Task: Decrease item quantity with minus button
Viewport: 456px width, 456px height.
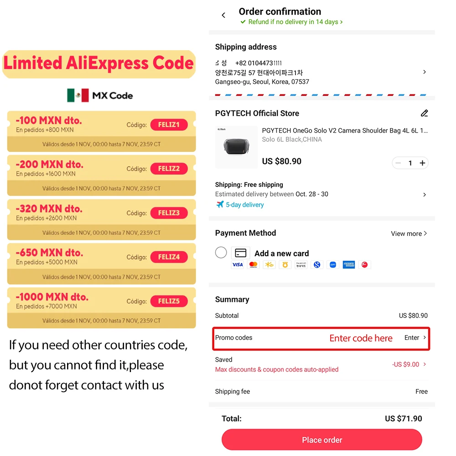Action: [x=399, y=163]
